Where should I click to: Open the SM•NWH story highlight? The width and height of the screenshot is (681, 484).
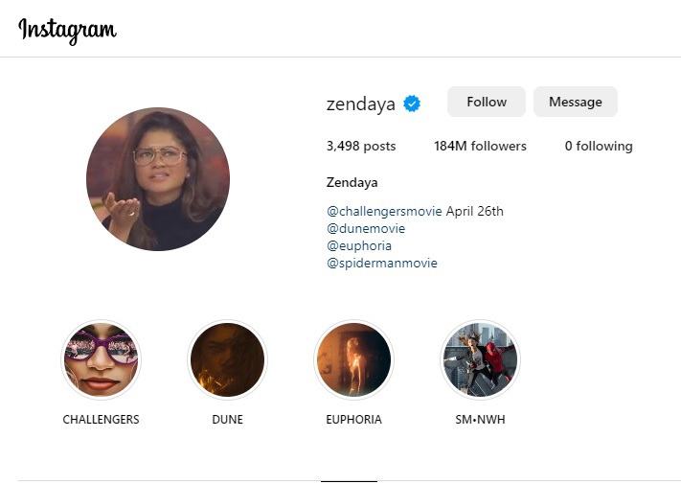point(481,359)
